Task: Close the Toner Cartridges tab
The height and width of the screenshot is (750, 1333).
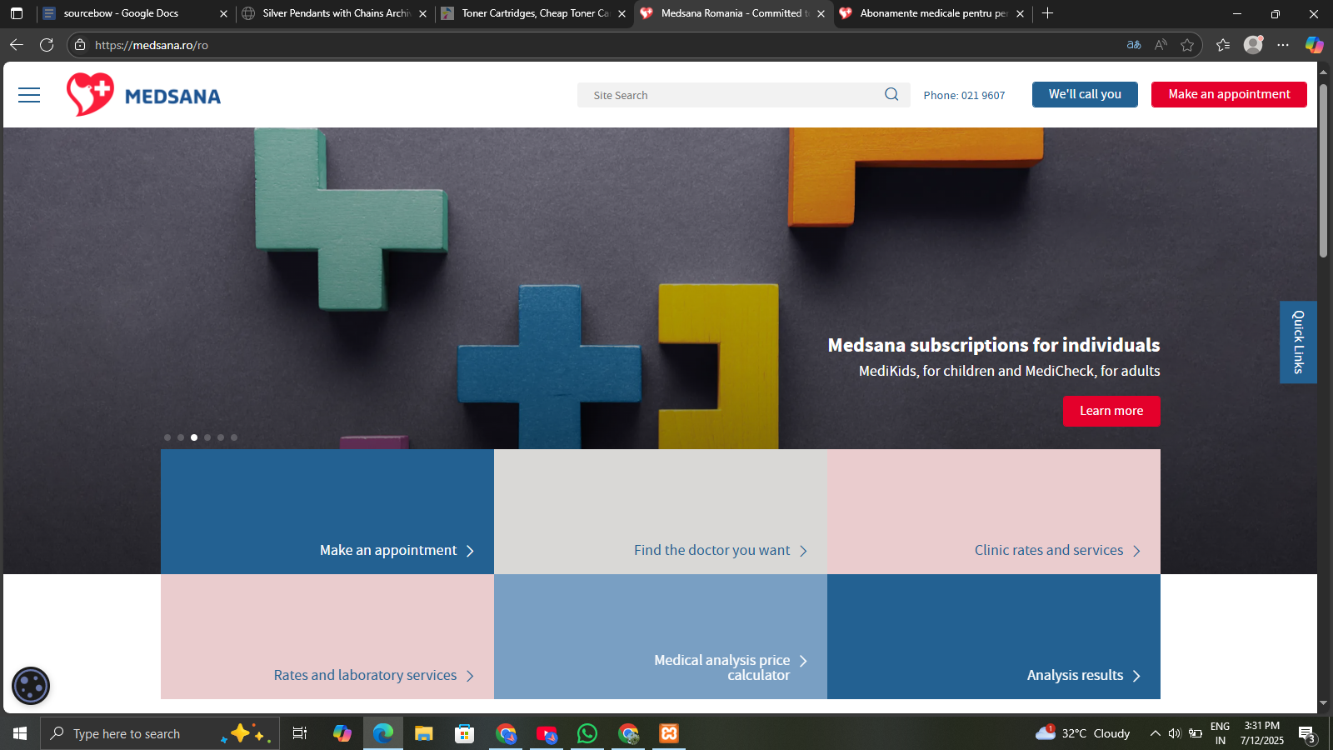Action: pos(622,13)
